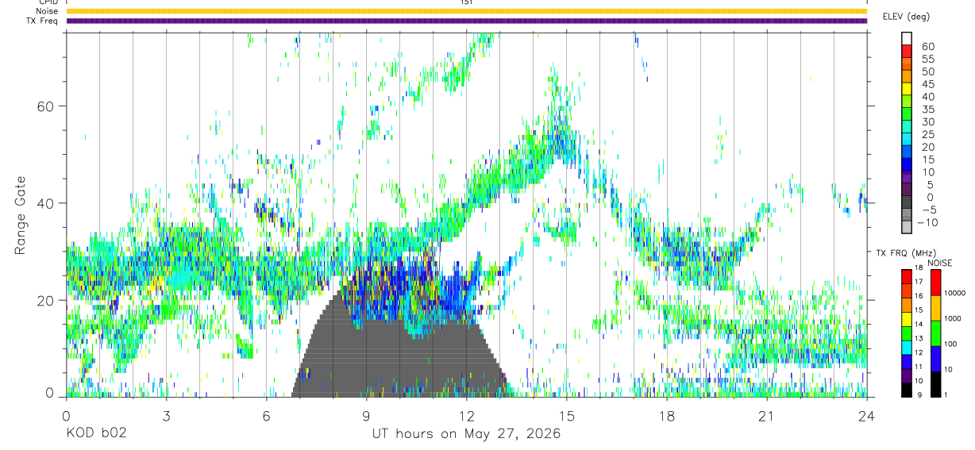
Task: Click the x-axis hour label 18
Action: click(667, 415)
